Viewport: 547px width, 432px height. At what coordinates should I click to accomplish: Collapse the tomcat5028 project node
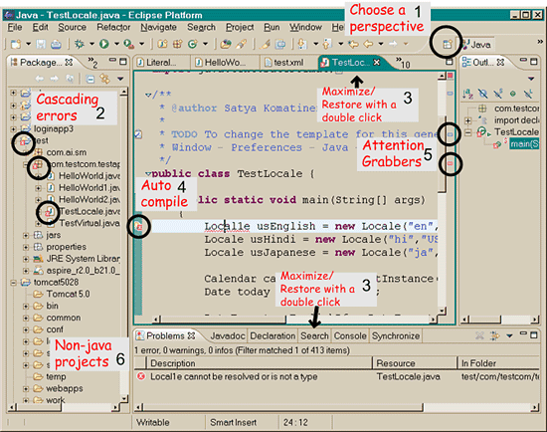click(x=13, y=282)
